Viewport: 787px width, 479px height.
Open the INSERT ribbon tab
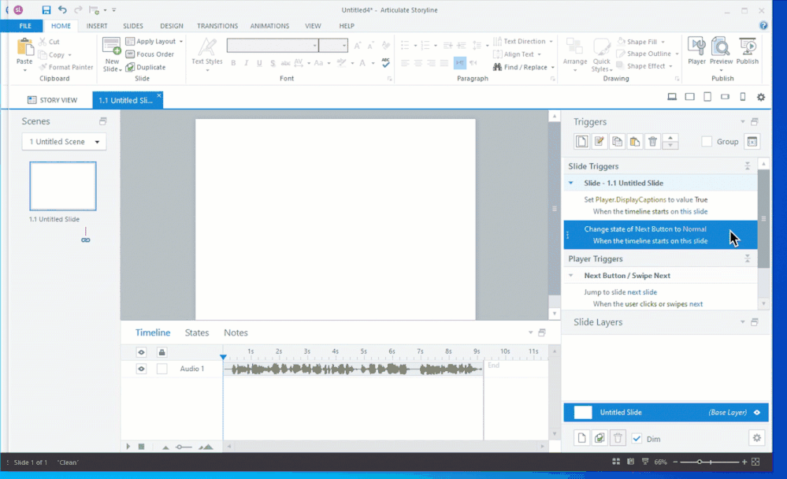coord(97,26)
